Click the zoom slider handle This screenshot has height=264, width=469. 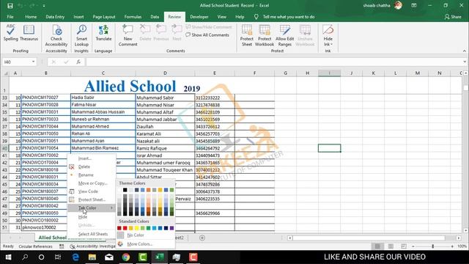point(432,246)
